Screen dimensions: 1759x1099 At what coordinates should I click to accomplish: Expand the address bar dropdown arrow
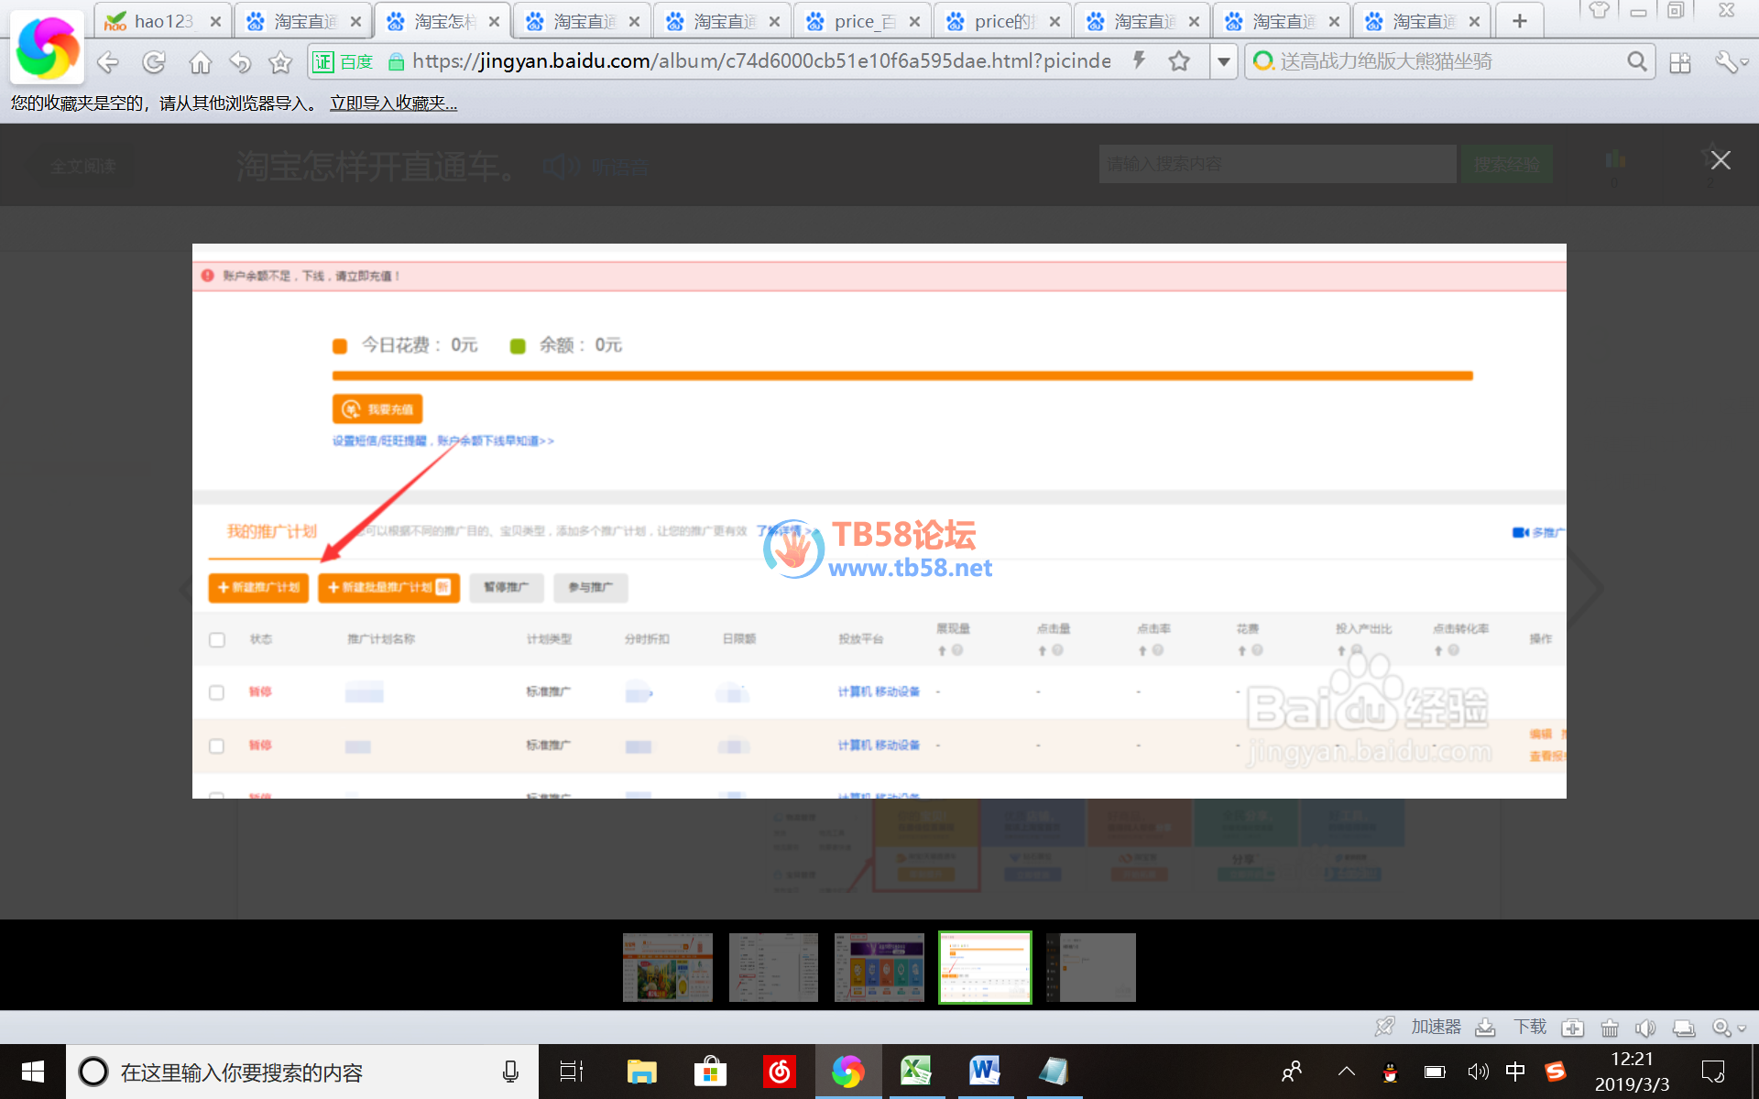(x=1223, y=61)
